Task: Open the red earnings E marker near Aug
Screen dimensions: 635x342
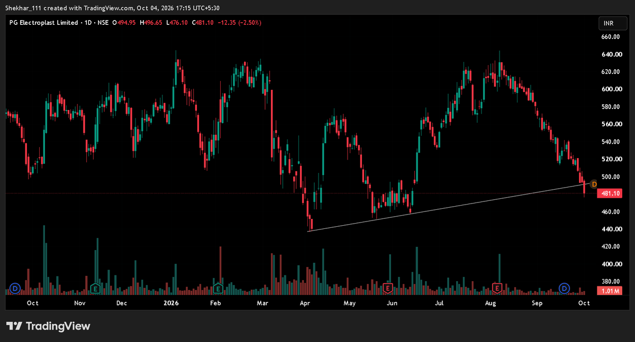Action: coord(497,289)
